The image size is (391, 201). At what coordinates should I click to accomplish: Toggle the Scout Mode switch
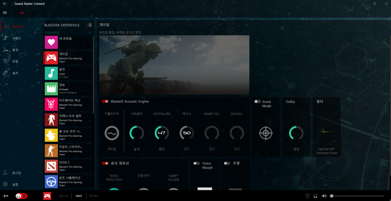pos(257,102)
